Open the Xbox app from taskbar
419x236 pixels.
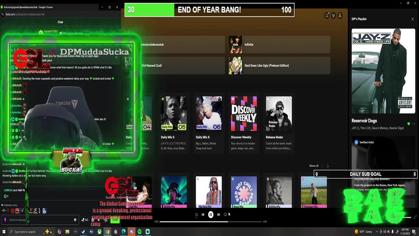(100, 232)
